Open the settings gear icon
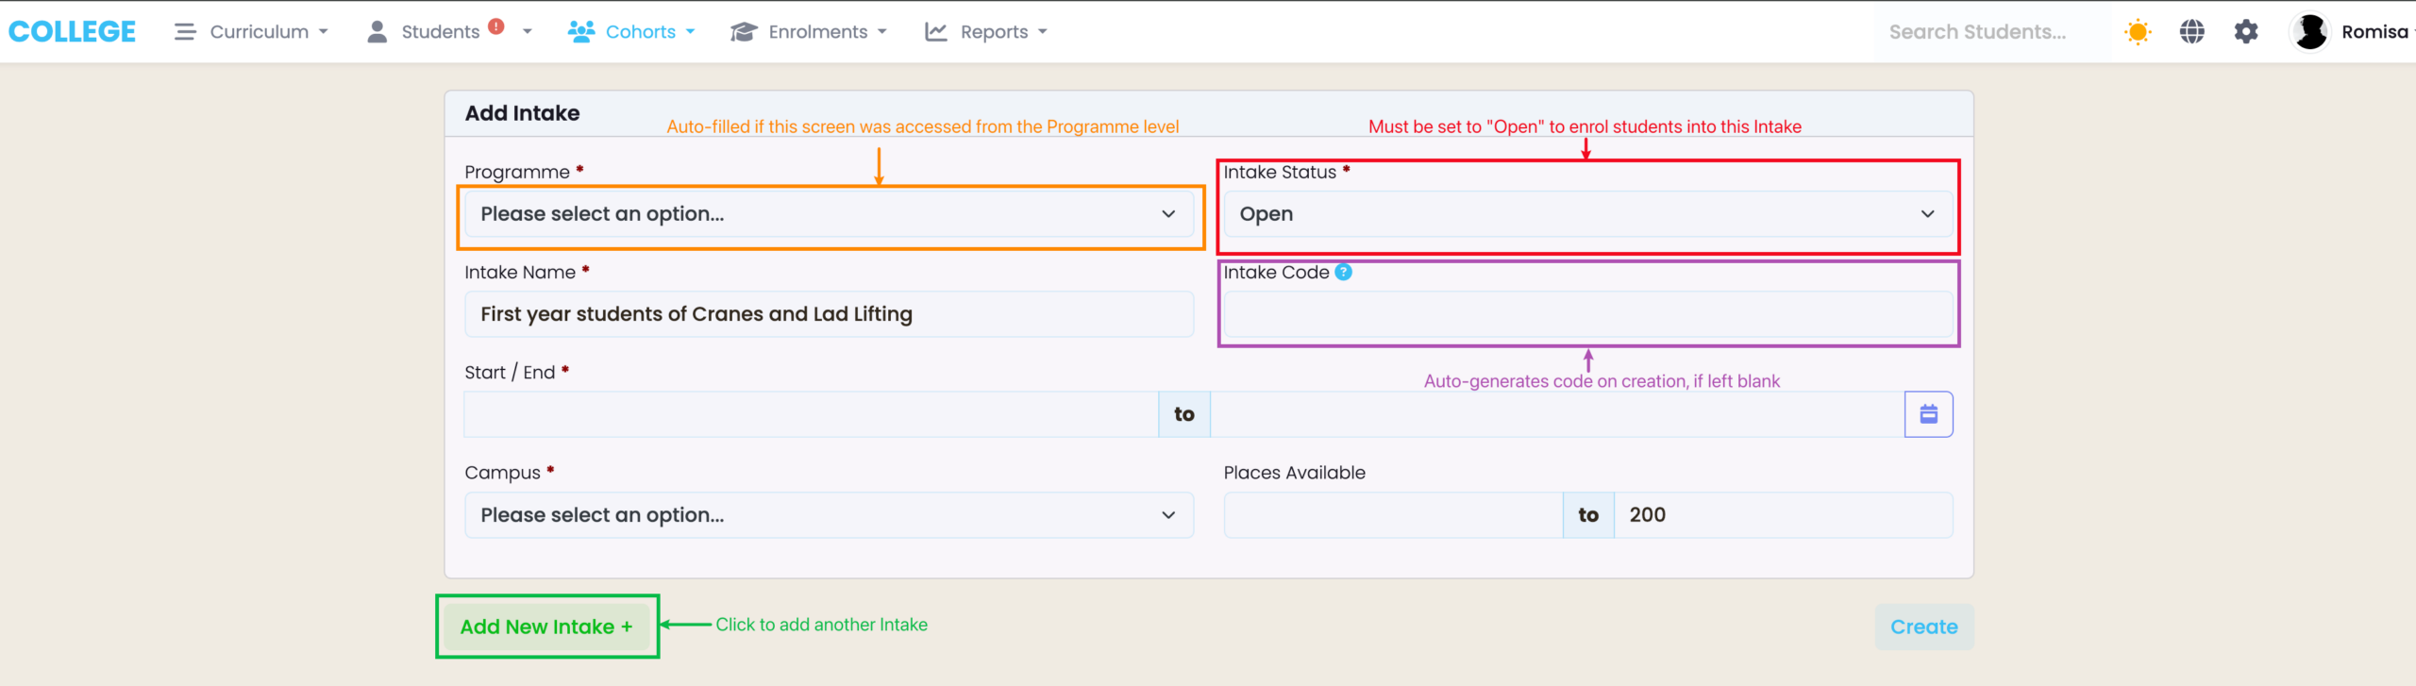2416x686 pixels. [x=2246, y=32]
